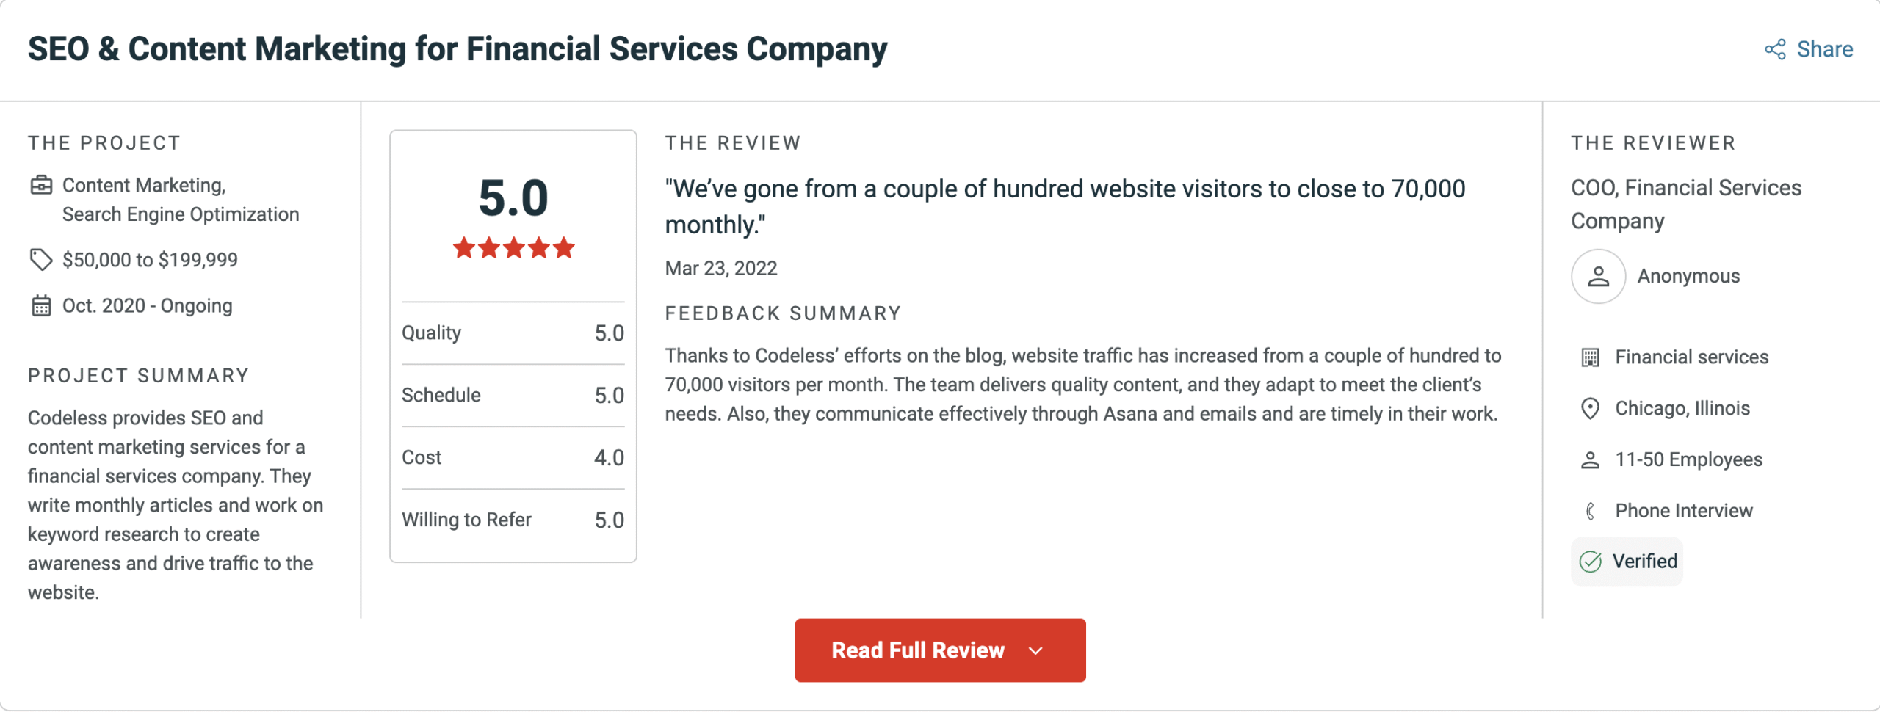Click the Share icon

pyautogui.click(x=1774, y=49)
